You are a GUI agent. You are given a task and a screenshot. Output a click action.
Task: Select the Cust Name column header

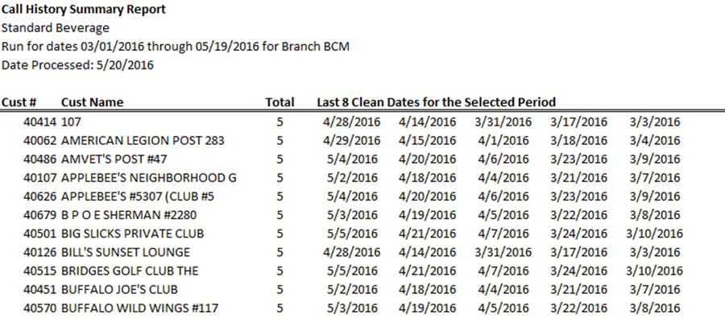[92, 102]
